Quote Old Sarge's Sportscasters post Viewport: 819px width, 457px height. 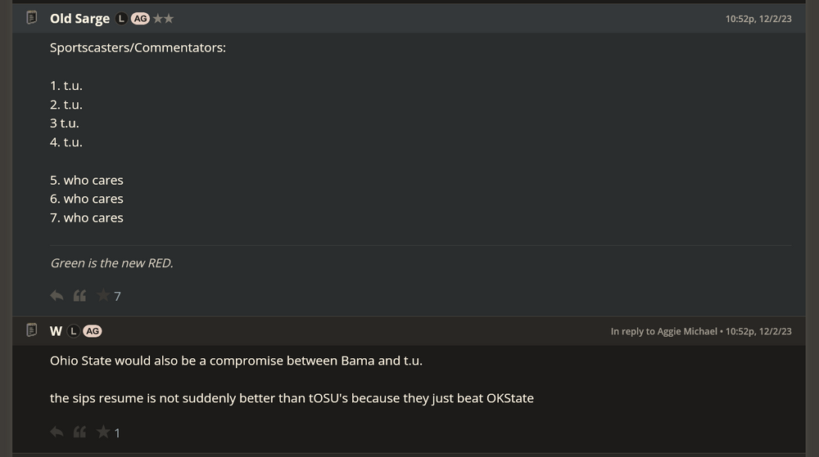point(79,296)
